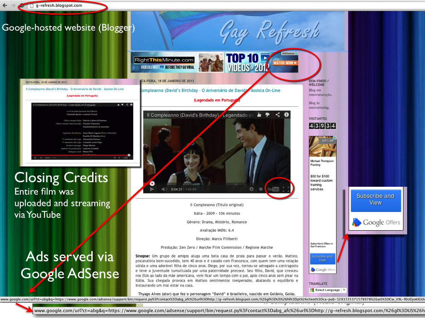The width and height of the screenshot is (425, 318).
Task: Click the YouTube logo in the main player
Action: click(x=273, y=189)
